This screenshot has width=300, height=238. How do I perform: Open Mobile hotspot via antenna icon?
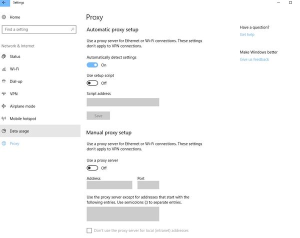point(4,118)
